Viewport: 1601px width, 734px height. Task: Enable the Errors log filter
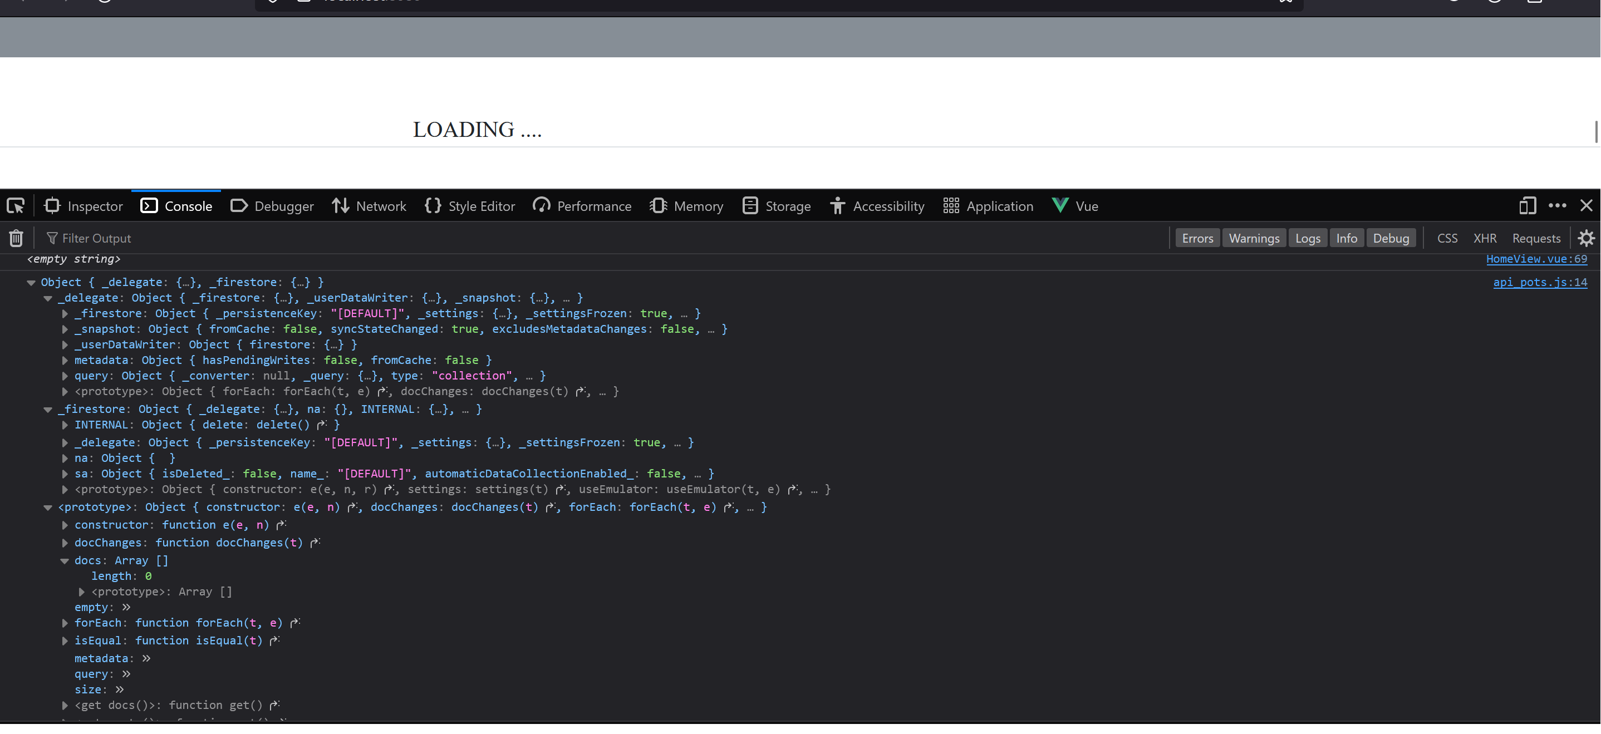tap(1197, 238)
